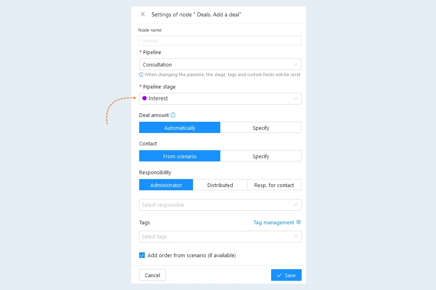
Task: Click the purple Interest stage color dot
Action: coord(144,98)
